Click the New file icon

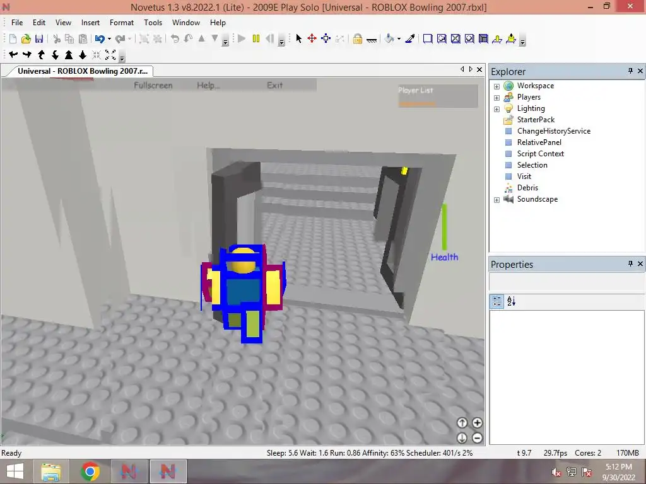tap(13, 38)
